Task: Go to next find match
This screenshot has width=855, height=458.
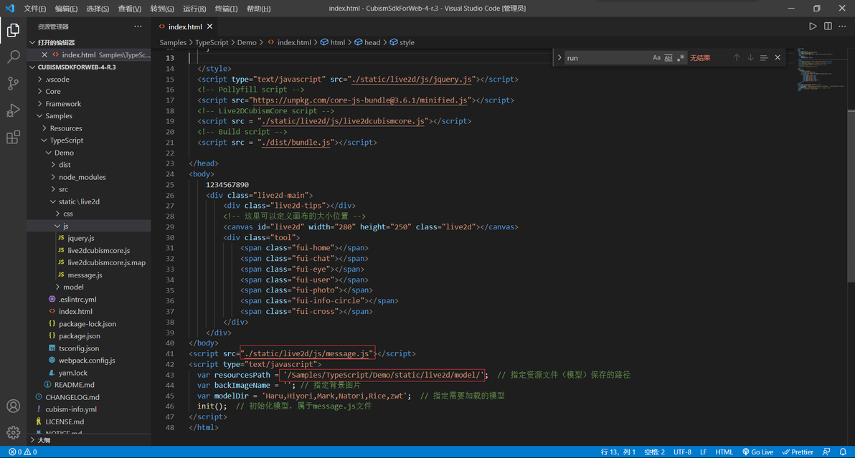Action: coord(750,58)
